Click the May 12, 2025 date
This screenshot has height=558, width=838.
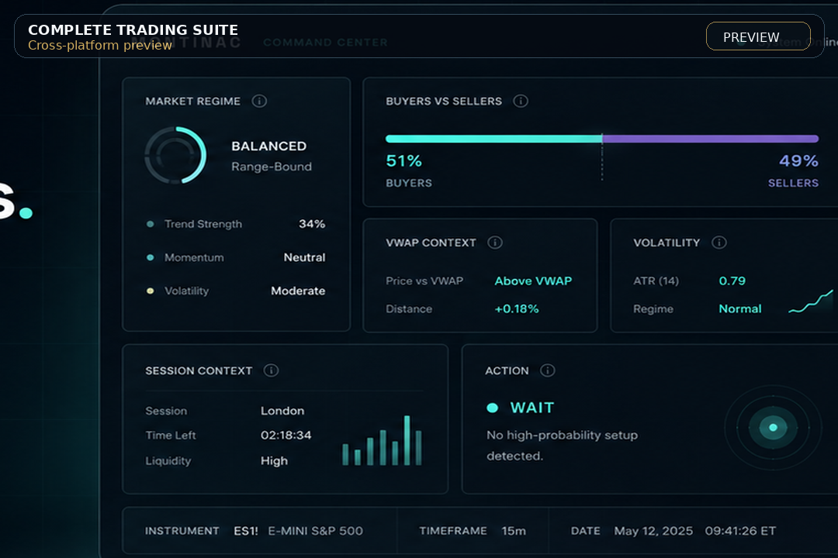click(653, 531)
